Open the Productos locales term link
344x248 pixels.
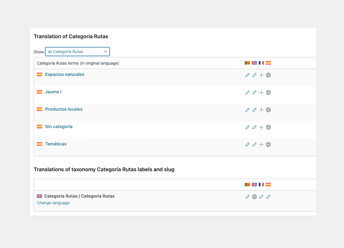tap(64, 109)
